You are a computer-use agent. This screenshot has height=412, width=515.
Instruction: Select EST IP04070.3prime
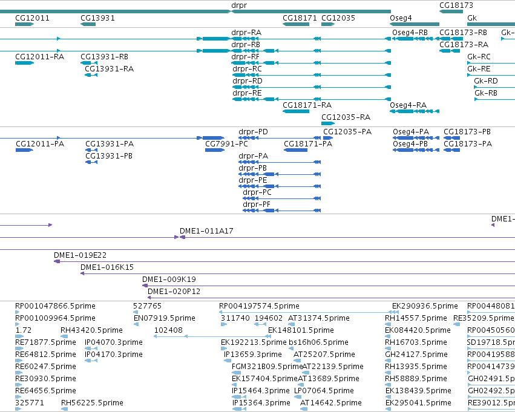[114, 343]
